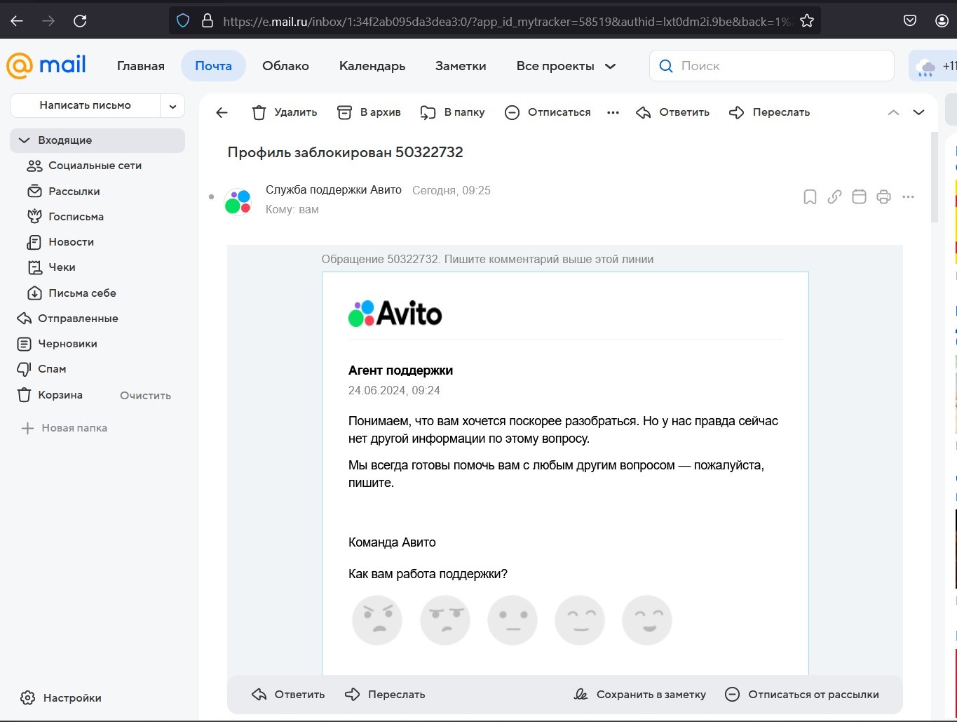
Task: Click the email vertical scrollbar
Action: click(935, 178)
